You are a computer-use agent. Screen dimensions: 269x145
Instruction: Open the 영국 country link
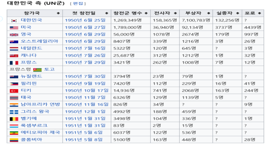[x=26, y=34]
